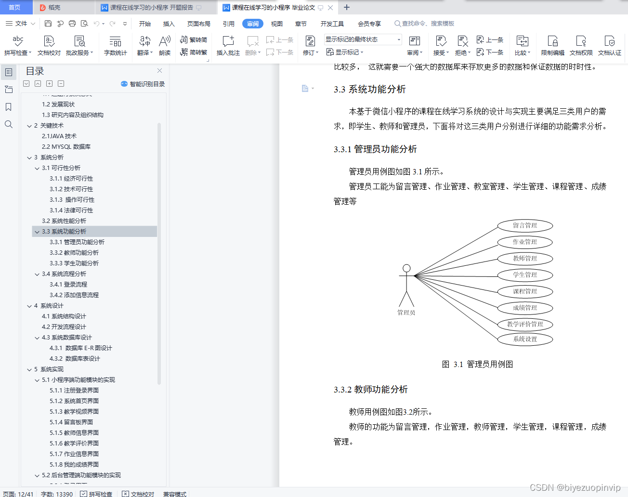Open 显示标记 dropdown
This screenshot has height=497, width=628.
(x=345, y=52)
